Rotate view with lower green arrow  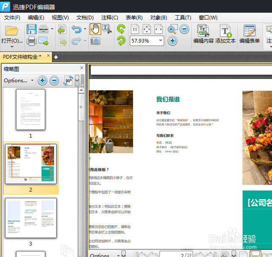click(121, 41)
